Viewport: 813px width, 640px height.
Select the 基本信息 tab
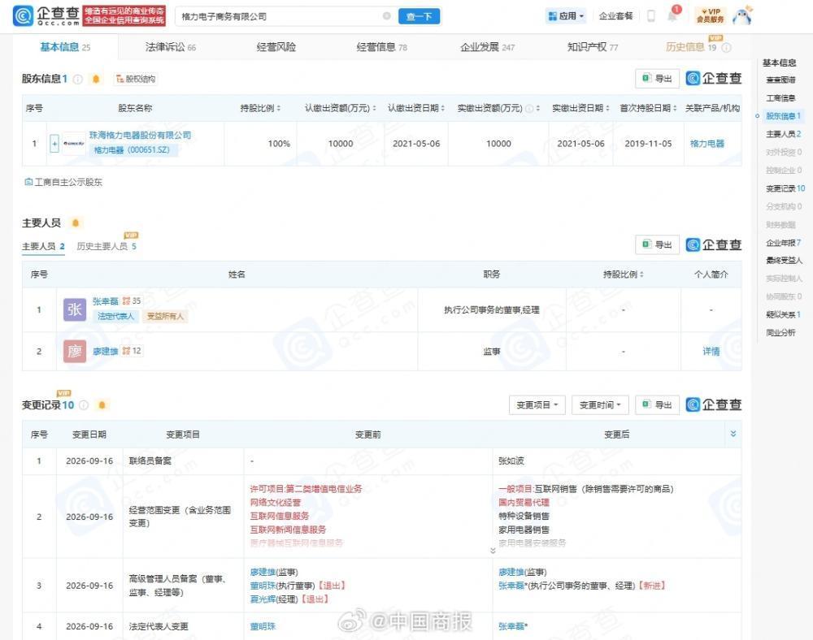click(x=65, y=47)
